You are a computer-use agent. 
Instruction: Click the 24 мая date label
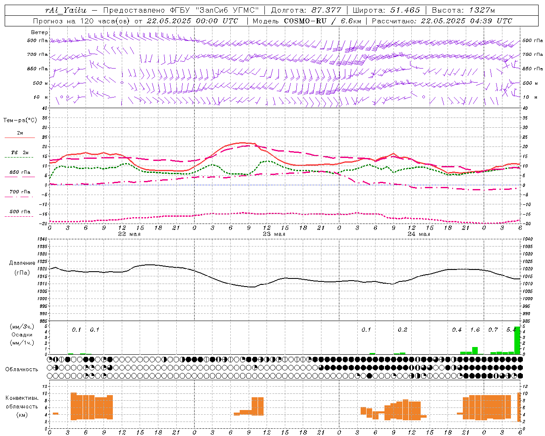[419, 234]
